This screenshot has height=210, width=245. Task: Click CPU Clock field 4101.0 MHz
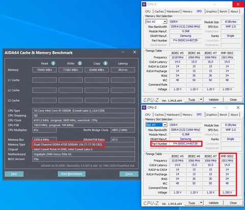point(84,121)
